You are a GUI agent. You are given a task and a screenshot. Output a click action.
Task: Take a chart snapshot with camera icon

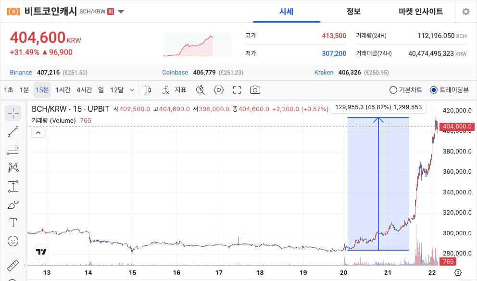(255, 90)
